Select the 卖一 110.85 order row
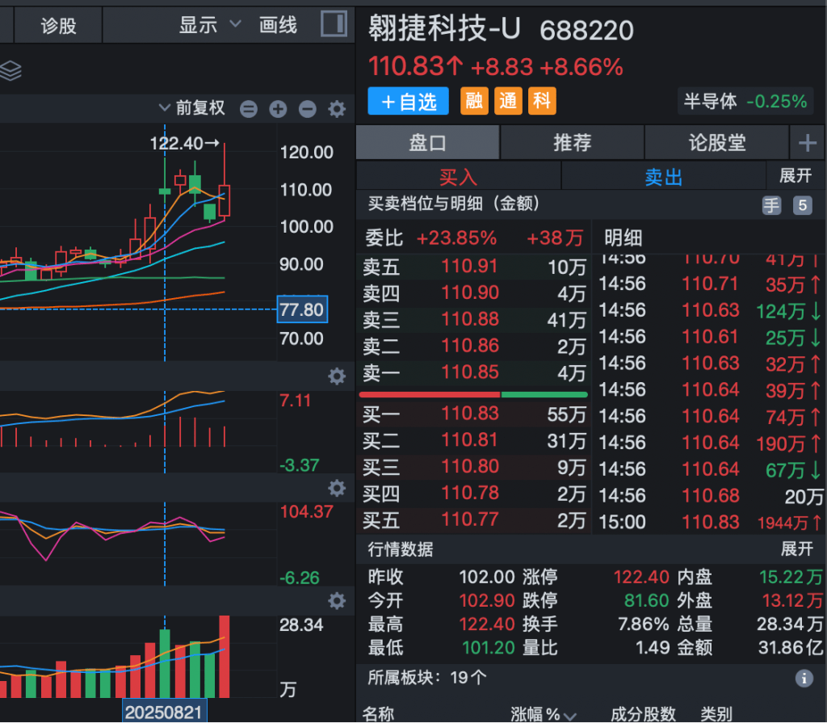 [x=473, y=372]
